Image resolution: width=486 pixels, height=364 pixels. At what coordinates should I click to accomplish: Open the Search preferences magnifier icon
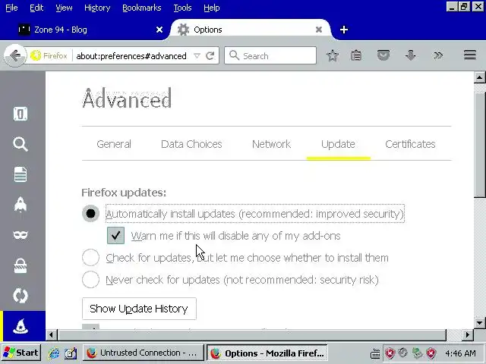click(21, 144)
